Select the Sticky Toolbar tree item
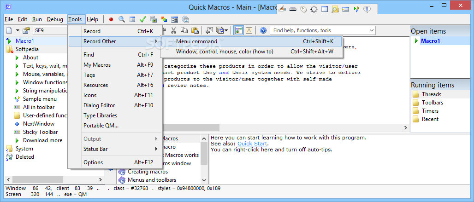This screenshot has height=202, width=474. pos(40,132)
